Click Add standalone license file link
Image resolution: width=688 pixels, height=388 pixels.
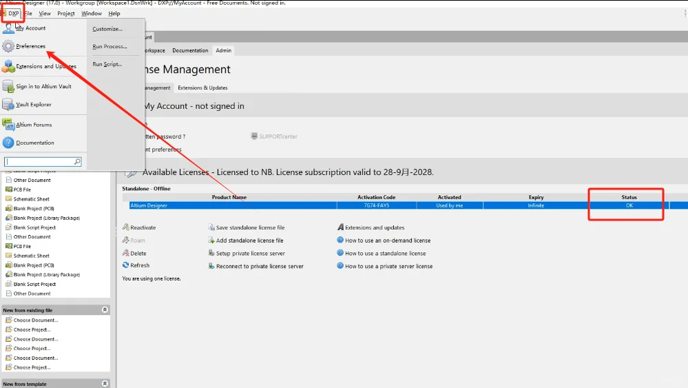tap(250, 241)
